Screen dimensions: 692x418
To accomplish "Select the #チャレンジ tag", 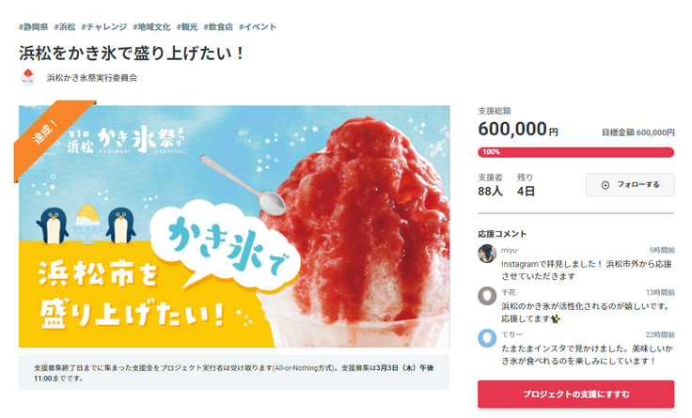I will point(104,27).
